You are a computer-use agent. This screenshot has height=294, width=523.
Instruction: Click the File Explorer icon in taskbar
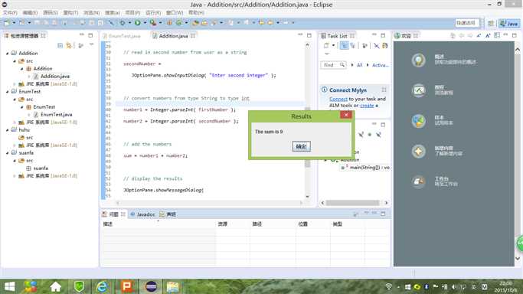173,286
